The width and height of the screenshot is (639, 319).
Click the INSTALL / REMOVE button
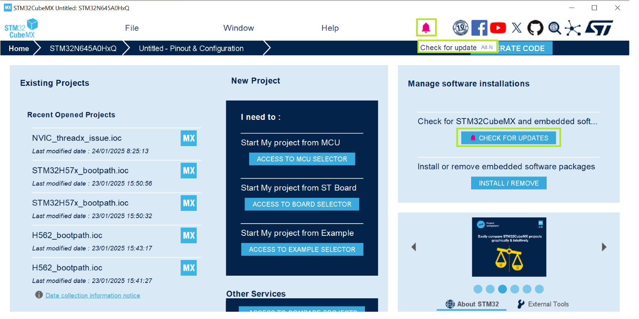(x=509, y=183)
